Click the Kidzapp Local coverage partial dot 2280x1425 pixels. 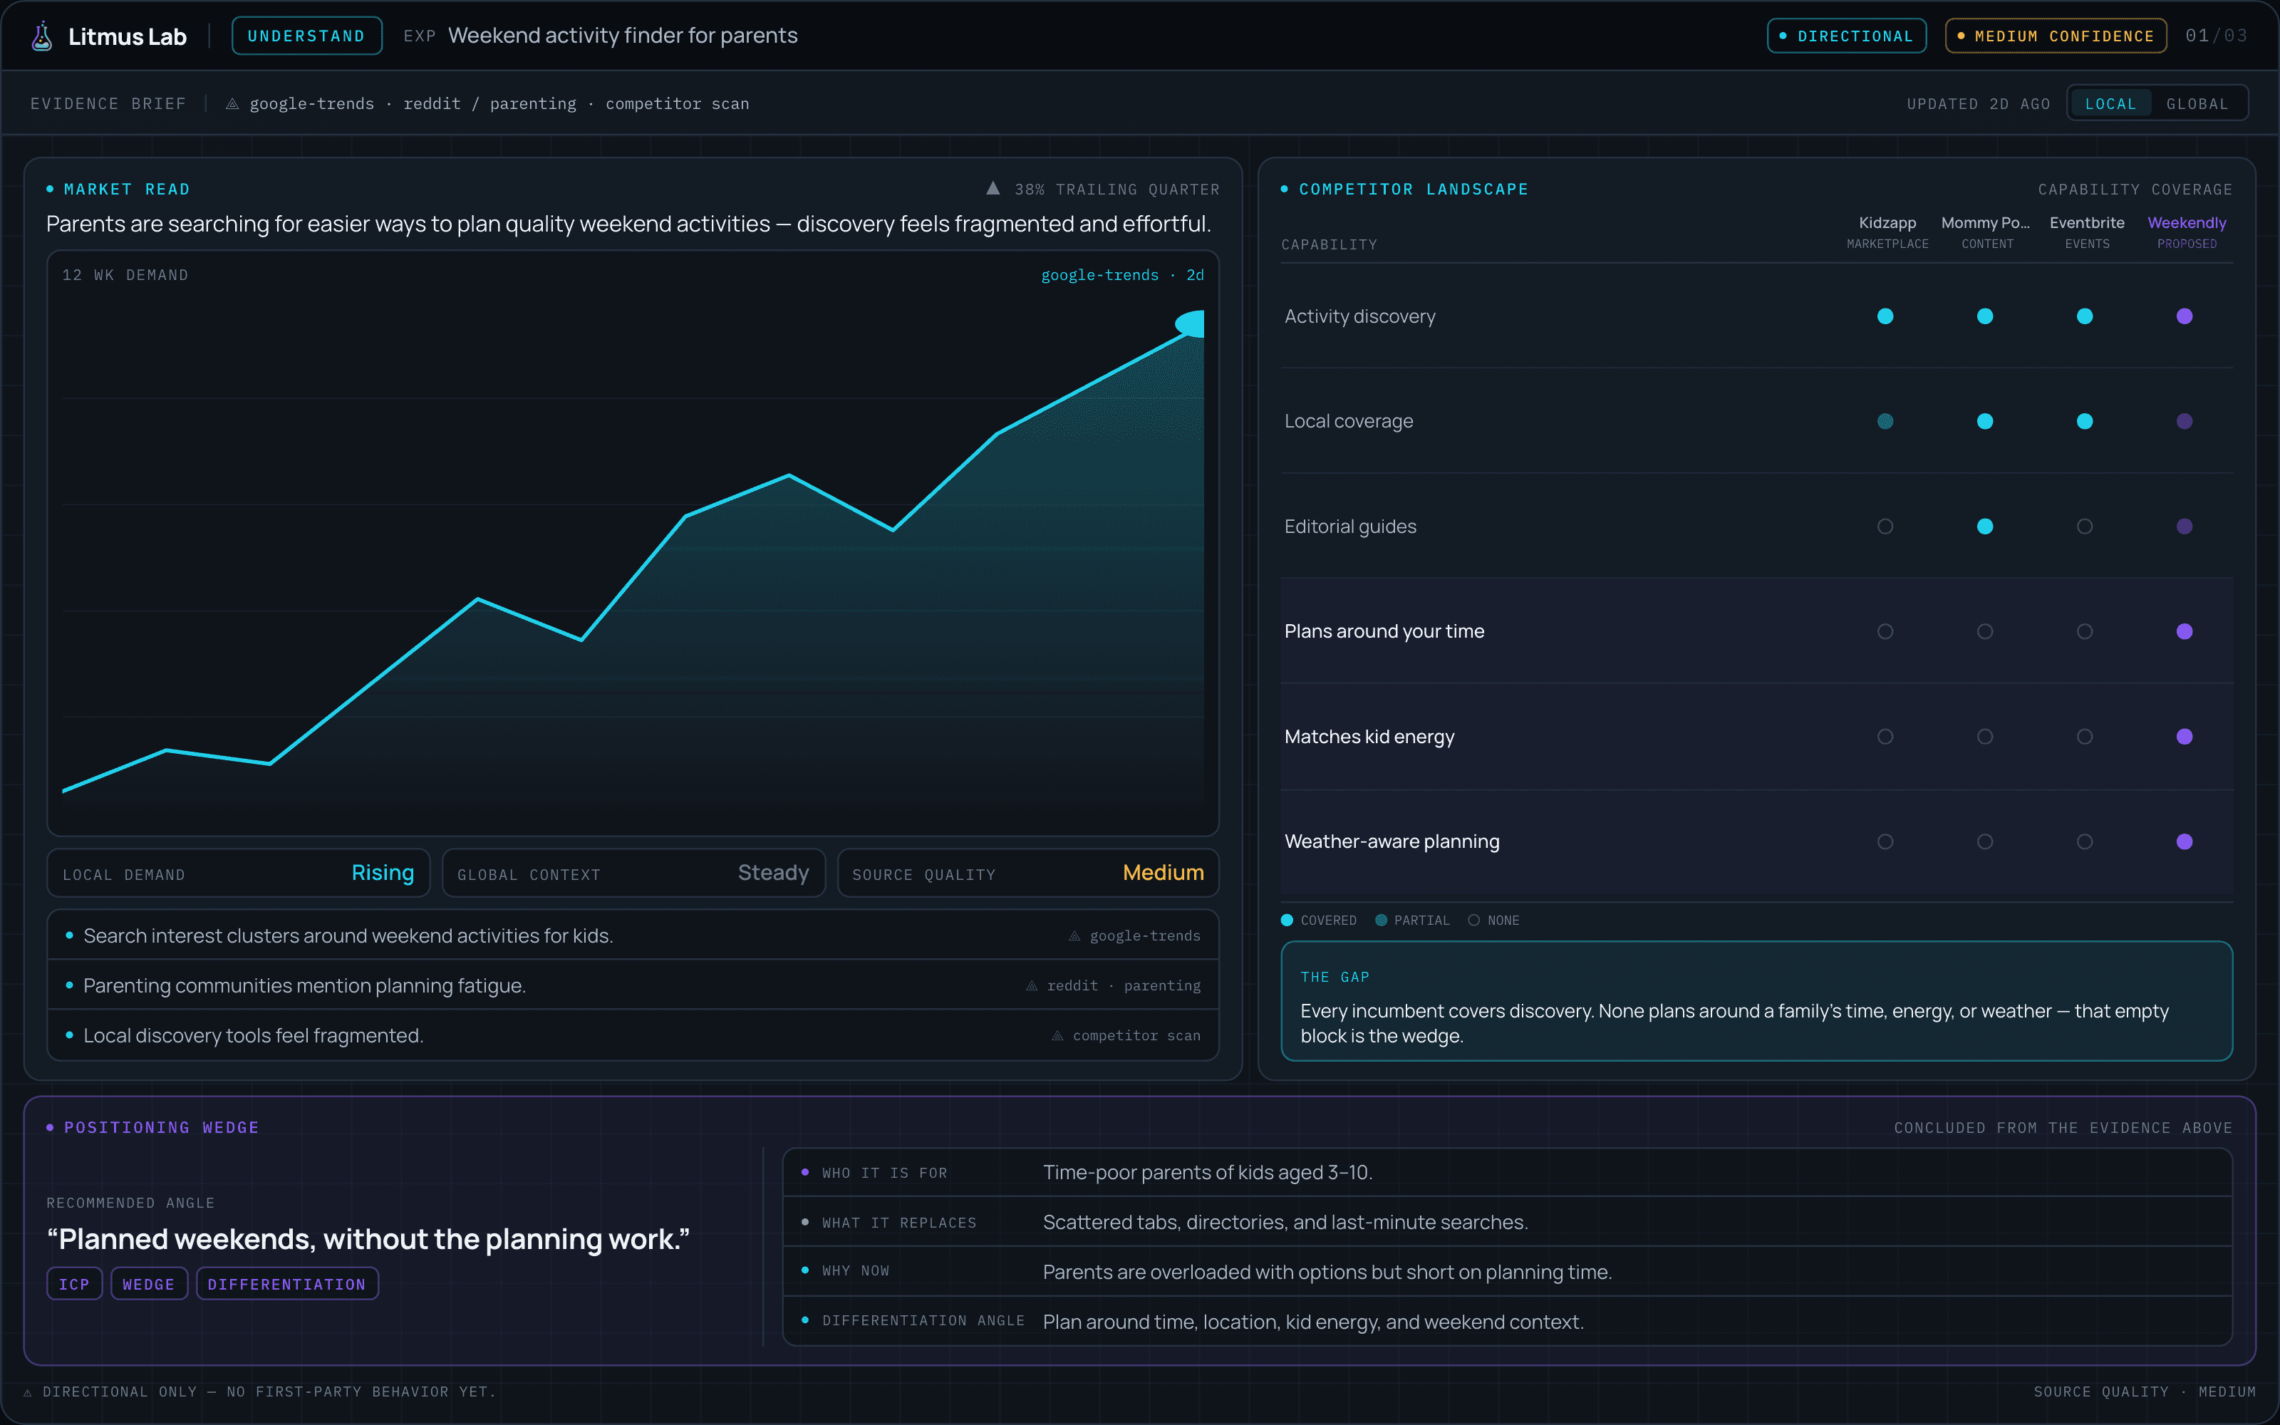pos(1885,421)
